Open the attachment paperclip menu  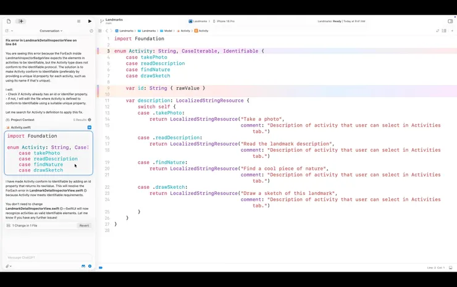tap(9, 266)
